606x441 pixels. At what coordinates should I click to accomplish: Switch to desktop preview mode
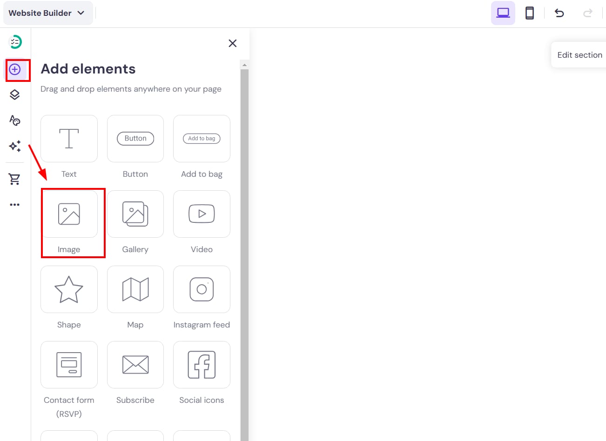(503, 13)
